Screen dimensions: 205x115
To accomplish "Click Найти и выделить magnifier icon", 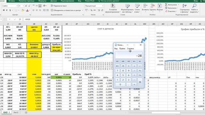I will 194,6.
